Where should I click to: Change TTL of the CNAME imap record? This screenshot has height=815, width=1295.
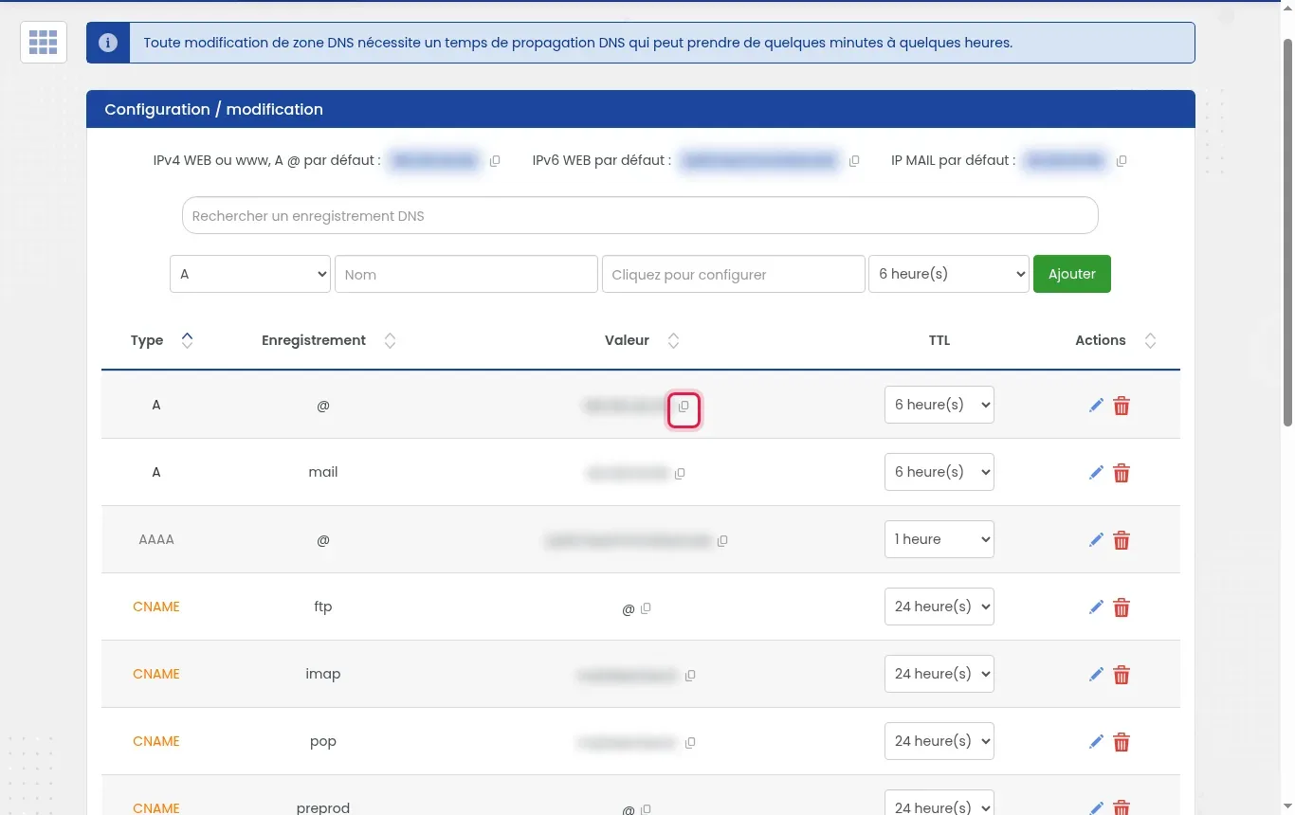[x=939, y=674]
